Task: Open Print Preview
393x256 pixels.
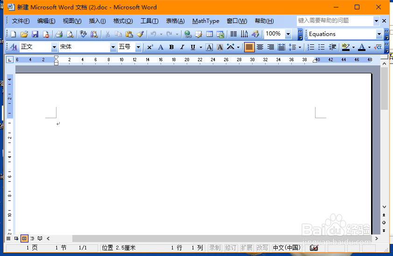Action: click(x=70, y=34)
